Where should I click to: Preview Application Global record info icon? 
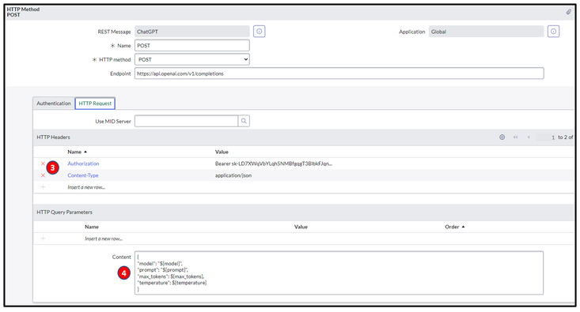(x=553, y=32)
